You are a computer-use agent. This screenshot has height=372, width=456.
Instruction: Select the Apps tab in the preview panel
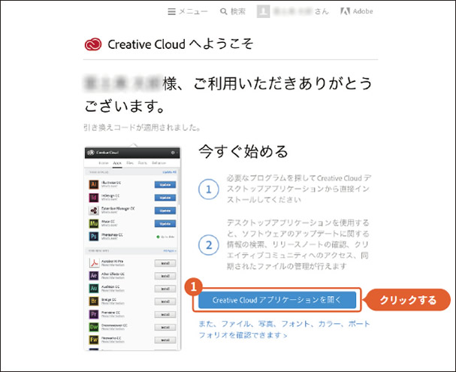point(117,163)
